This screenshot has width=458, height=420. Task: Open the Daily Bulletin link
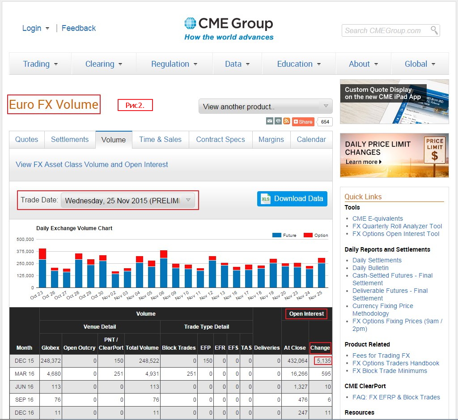(x=370, y=268)
